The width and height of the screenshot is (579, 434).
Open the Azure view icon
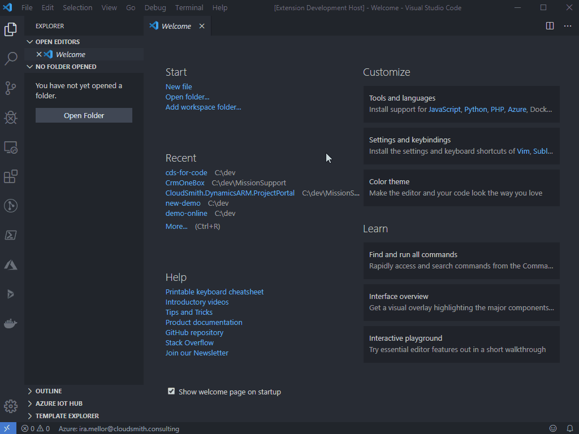coord(11,264)
